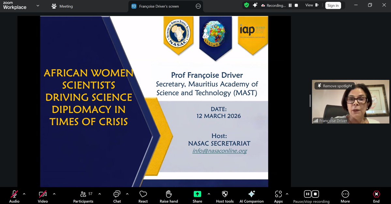Open video options chevron
The width and height of the screenshot is (391, 204).
[54, 193]
